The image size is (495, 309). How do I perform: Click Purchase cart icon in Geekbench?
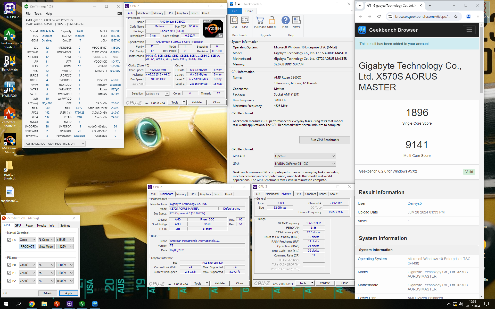260,22
